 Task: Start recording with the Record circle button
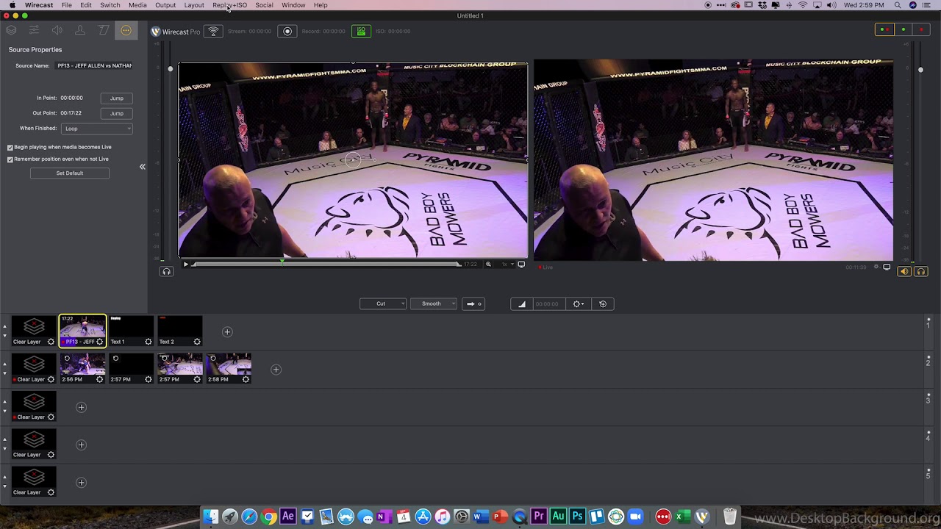click(x=287, y=32)
